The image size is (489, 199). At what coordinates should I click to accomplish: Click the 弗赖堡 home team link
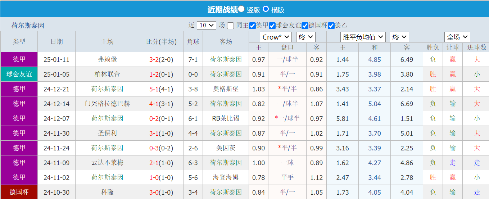[107, 59]
